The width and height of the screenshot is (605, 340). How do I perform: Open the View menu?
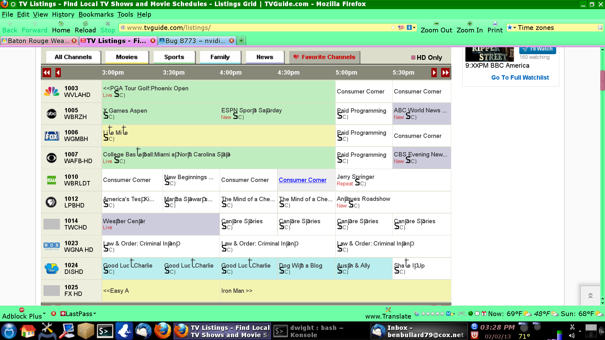tap(40, 14)
